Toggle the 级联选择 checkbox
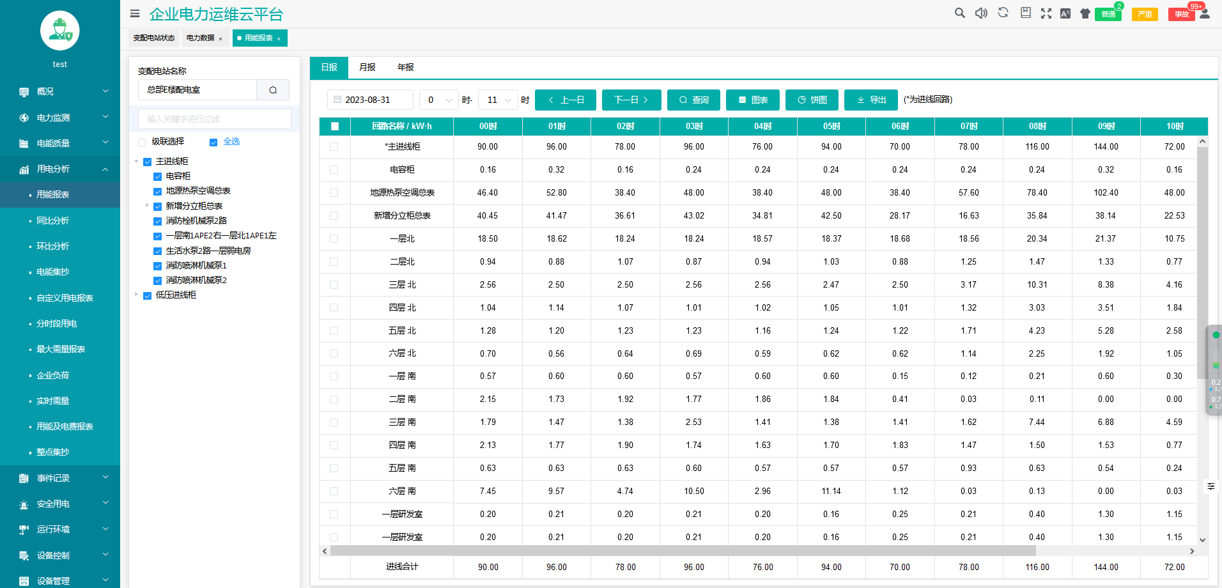 click(x=142, y=142)
